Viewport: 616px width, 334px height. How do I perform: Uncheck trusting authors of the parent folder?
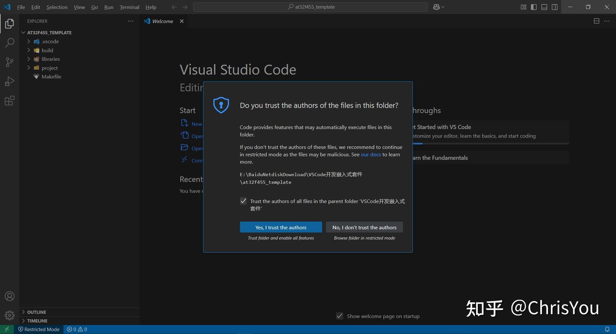(x=243, y=201)
